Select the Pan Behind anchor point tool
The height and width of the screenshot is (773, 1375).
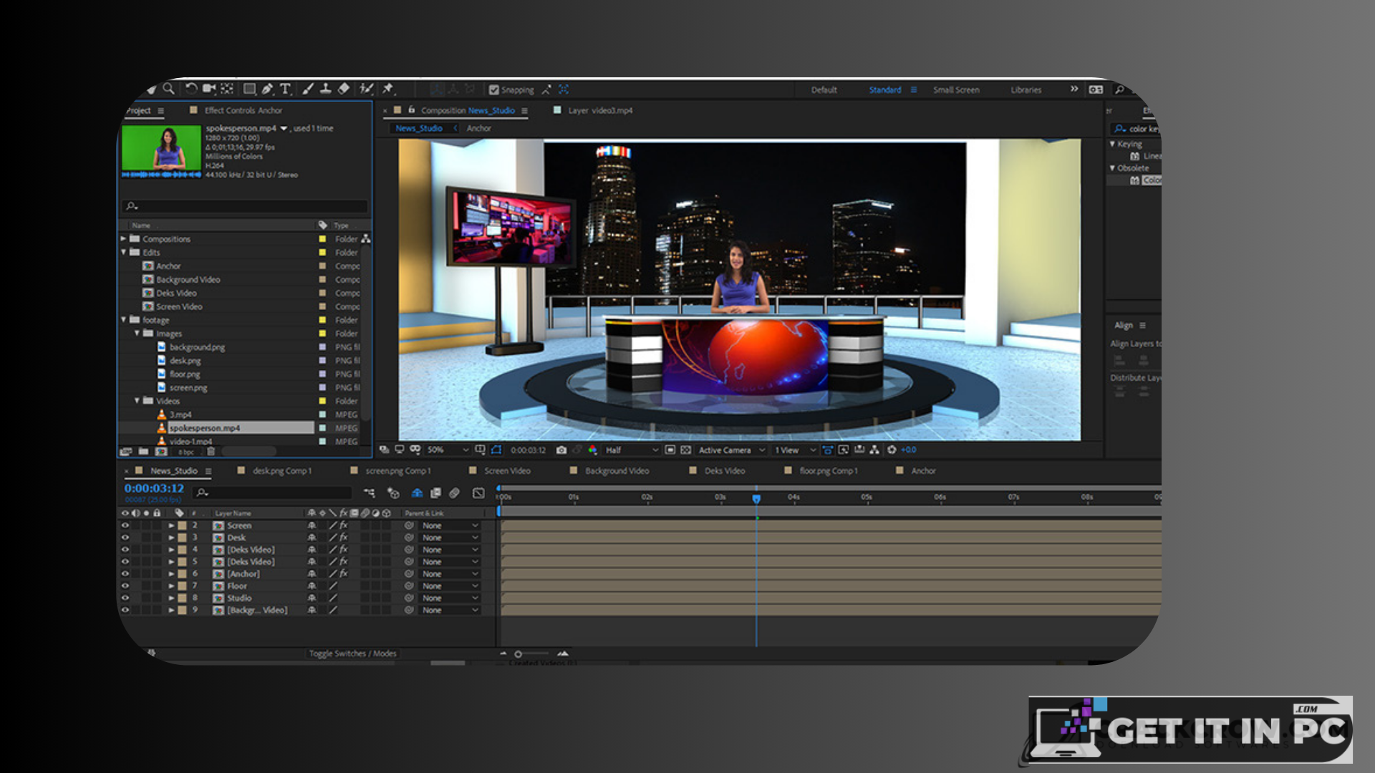click(x=227, y=89)
